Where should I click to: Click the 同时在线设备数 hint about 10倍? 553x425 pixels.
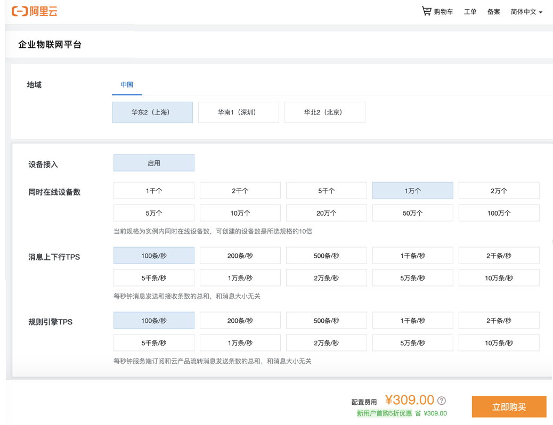coord(213,231)
